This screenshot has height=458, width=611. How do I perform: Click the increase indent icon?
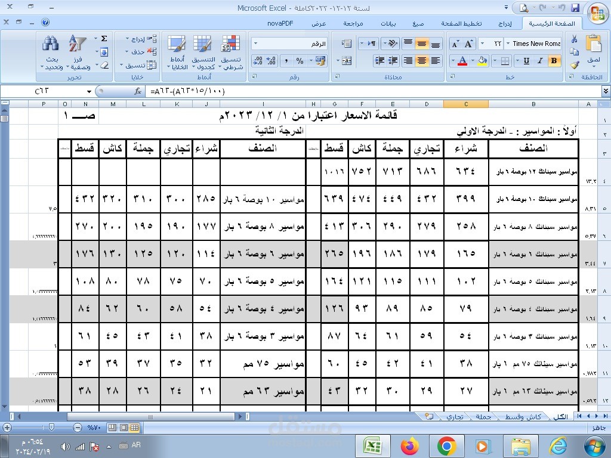(379, 61)
